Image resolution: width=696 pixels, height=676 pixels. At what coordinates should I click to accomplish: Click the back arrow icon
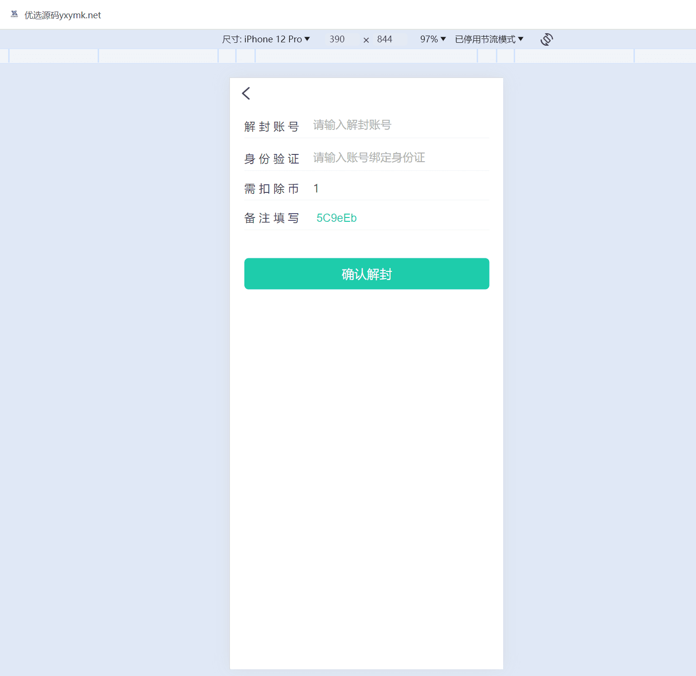(x=246, y=93)
